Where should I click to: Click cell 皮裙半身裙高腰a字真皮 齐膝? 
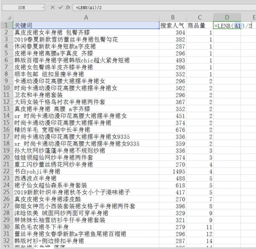coord(86,53)
